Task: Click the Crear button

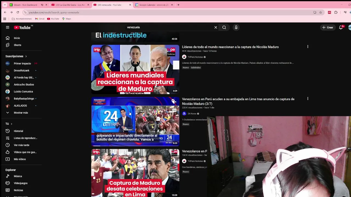Action: tap(328, 27)
